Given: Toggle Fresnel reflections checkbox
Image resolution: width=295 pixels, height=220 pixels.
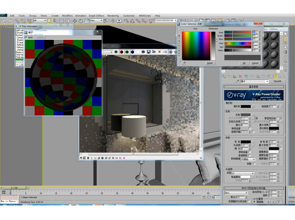Looking at the screenshot, I should point(278,118).
